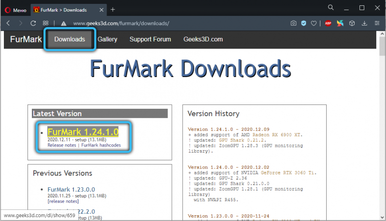The width and height of the screenshot is (386, 221).
Task: Show the site security warning
Action: (64, 23)
